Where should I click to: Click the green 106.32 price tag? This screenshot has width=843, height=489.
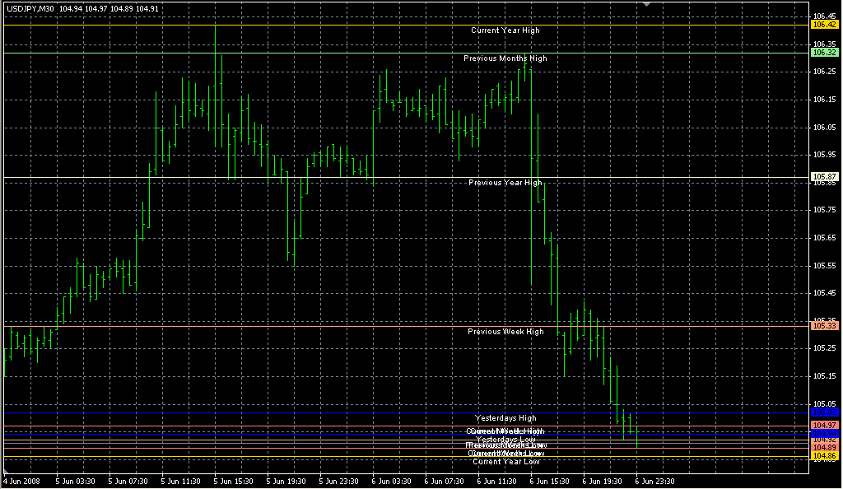coord(824,52)
